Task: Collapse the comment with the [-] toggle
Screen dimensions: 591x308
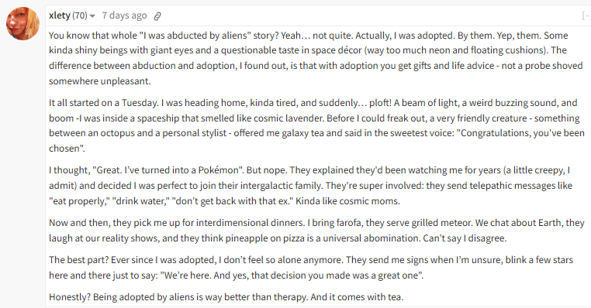Action: pos(586,15)
